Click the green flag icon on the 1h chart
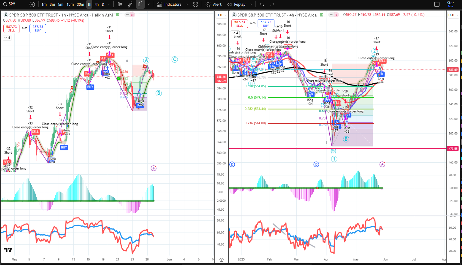 (118, 15)
